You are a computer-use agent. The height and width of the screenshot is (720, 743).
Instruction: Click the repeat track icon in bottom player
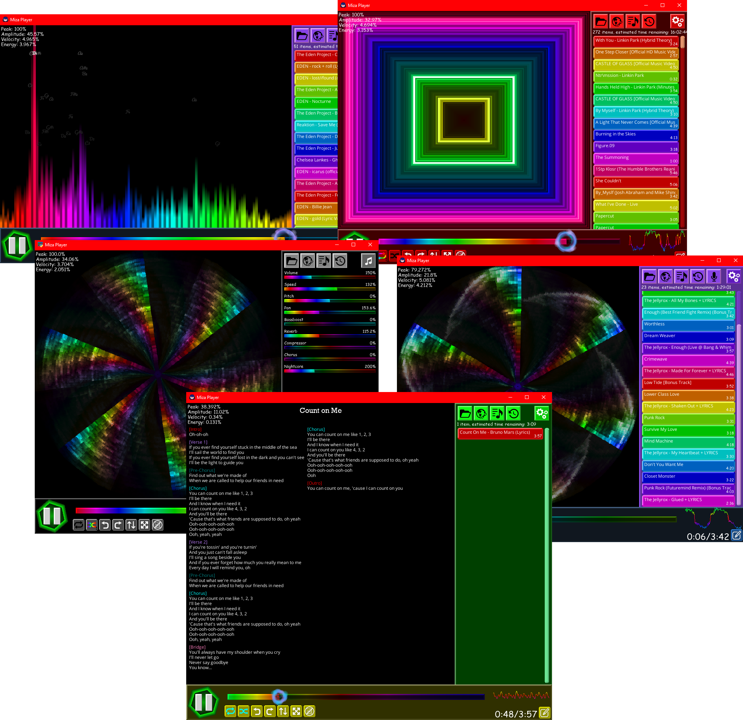(x=229, y=711)
